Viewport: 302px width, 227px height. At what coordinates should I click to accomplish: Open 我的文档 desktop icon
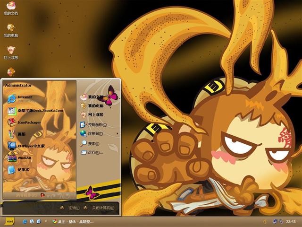[x=11, y=9]
